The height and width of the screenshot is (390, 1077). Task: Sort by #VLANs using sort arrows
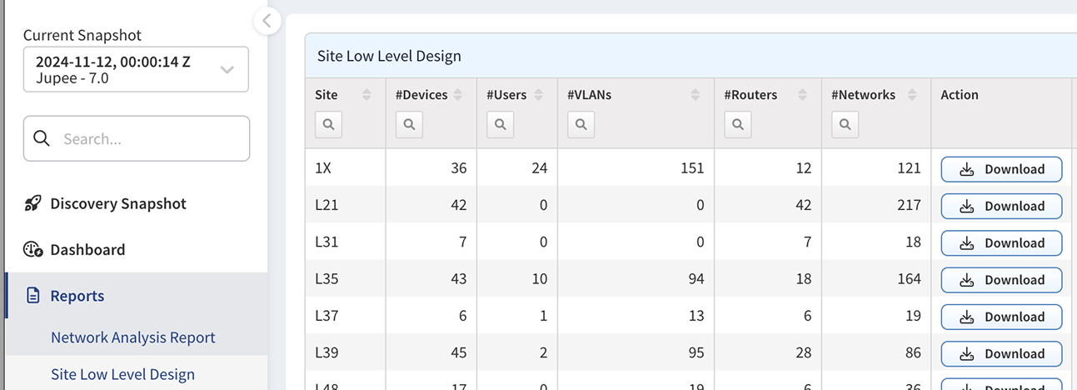696,95
